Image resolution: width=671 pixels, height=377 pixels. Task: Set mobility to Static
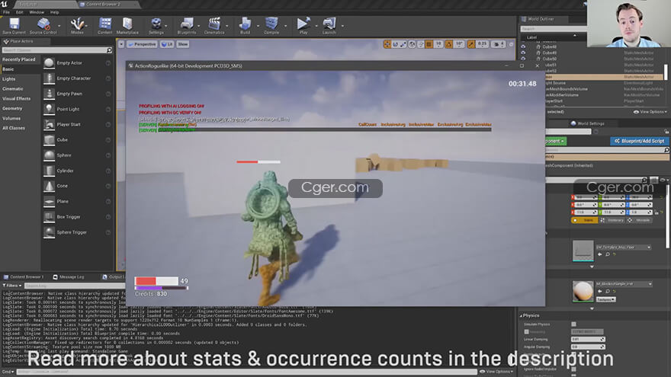[585, 220]
